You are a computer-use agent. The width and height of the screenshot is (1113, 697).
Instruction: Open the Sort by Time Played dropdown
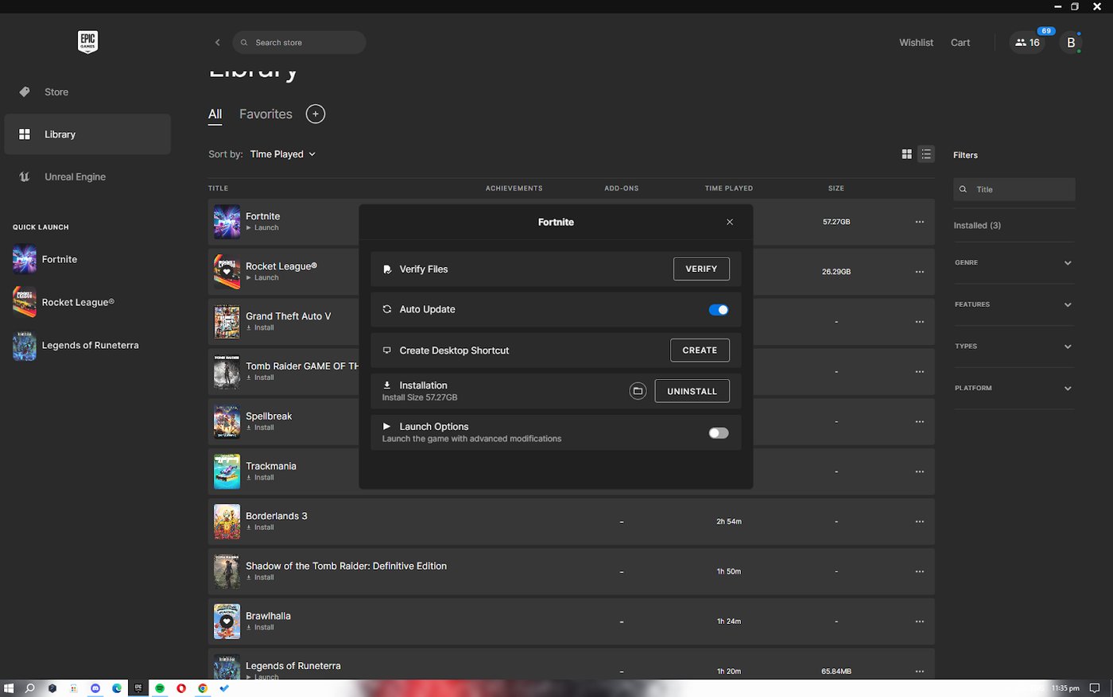point(282,153)
